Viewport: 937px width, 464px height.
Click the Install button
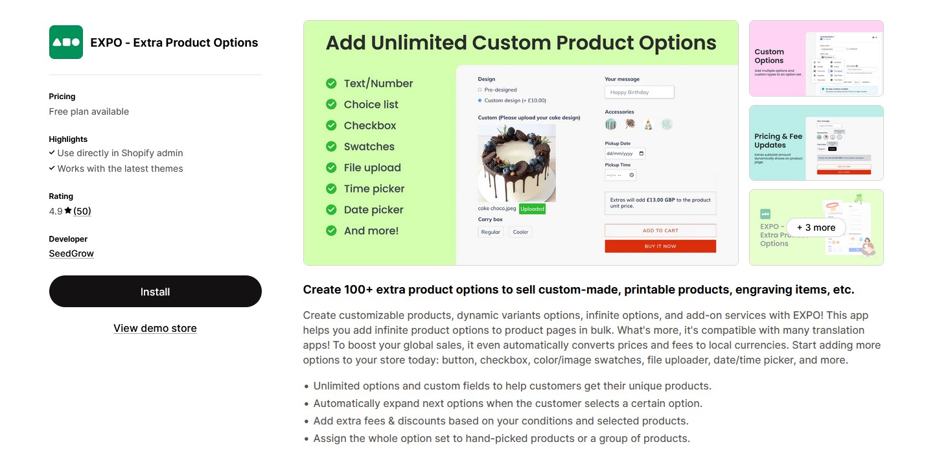tap(156, 292)
